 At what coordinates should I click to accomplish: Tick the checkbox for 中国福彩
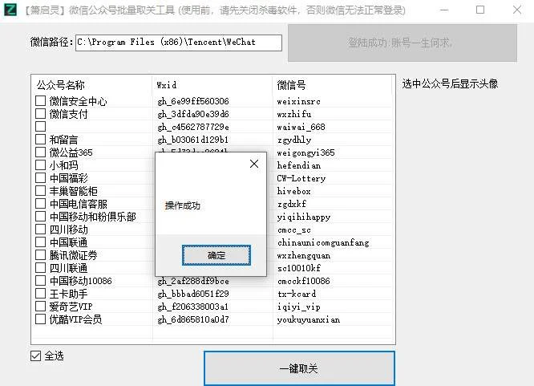point(41,177)
